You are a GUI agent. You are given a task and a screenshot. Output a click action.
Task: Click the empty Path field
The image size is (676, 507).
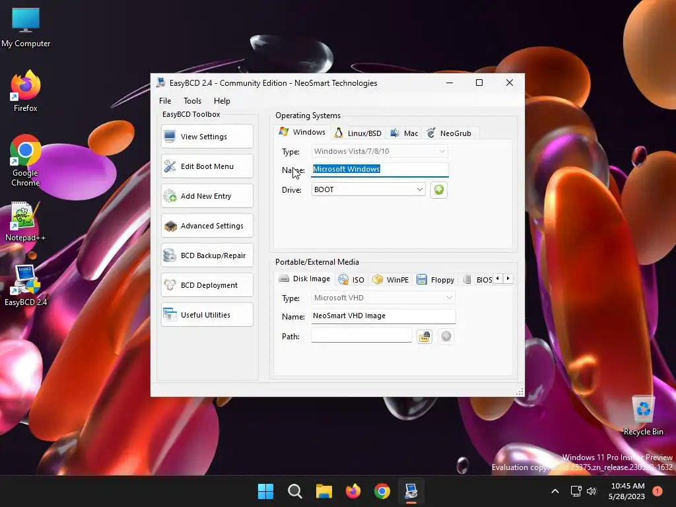point(361,335)
